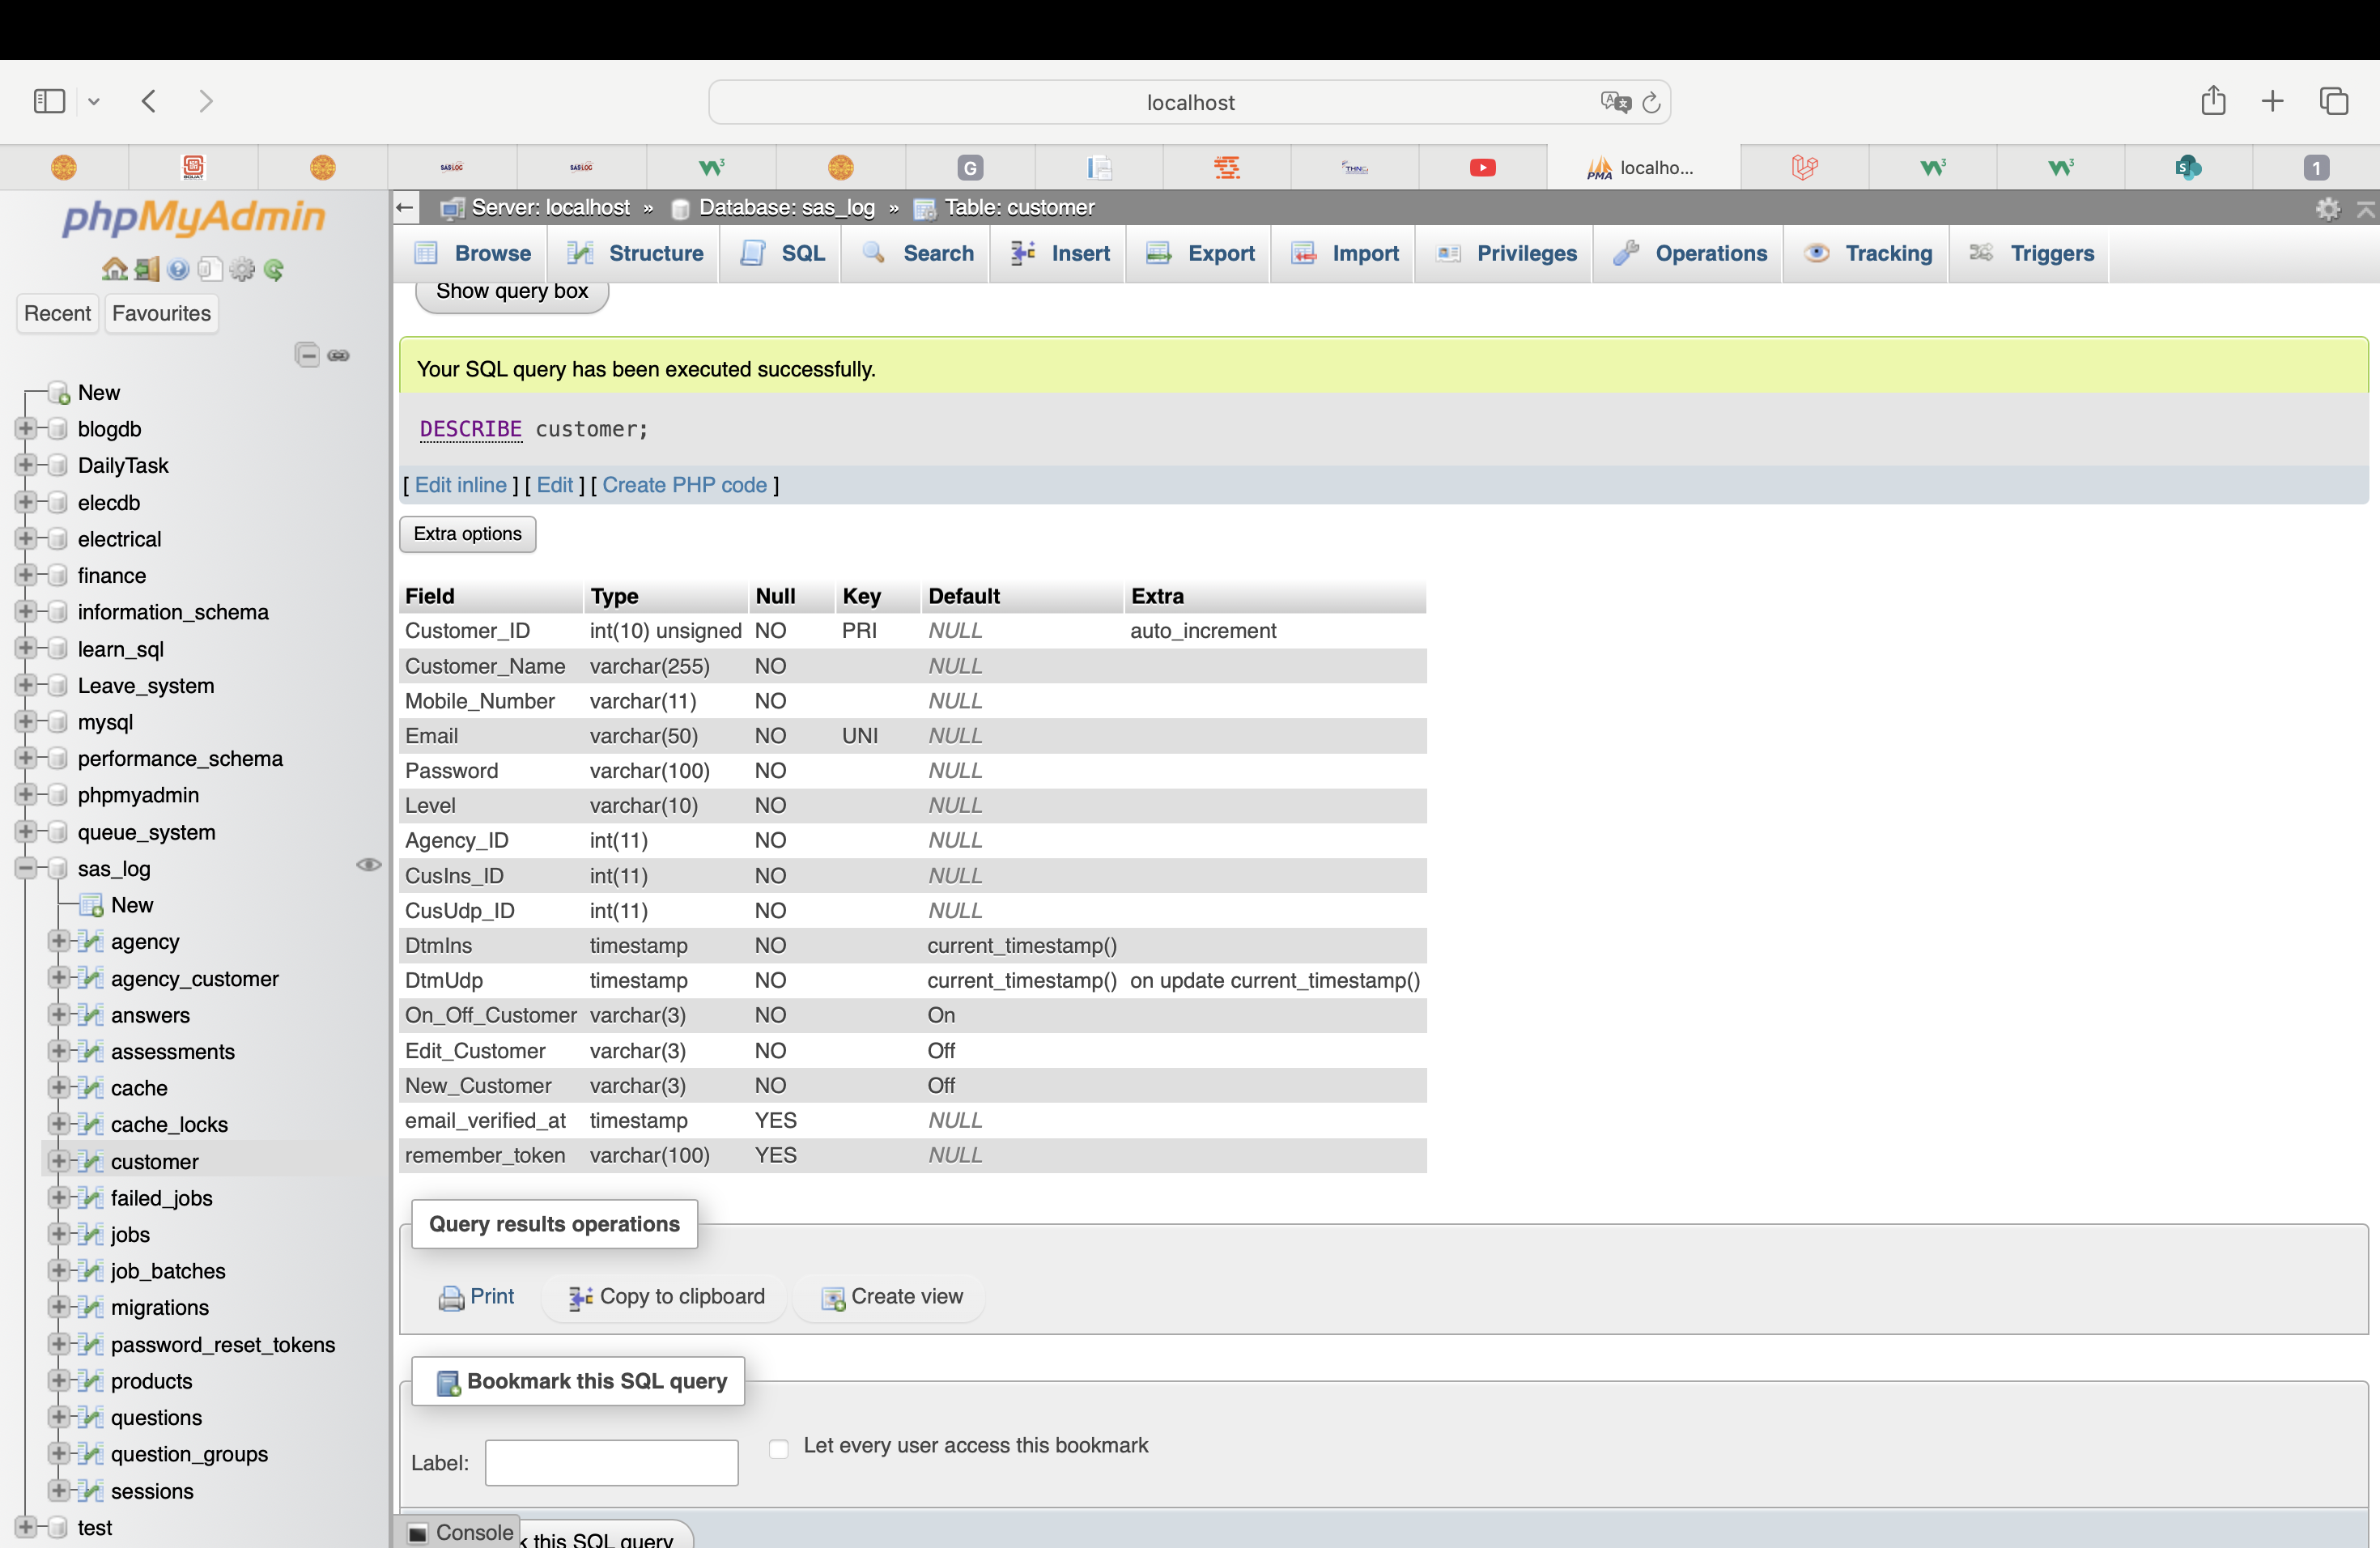Switch to the Structure tab
The width and height of the screenshot is (2380, 1548).
click(x=636, y=253)
